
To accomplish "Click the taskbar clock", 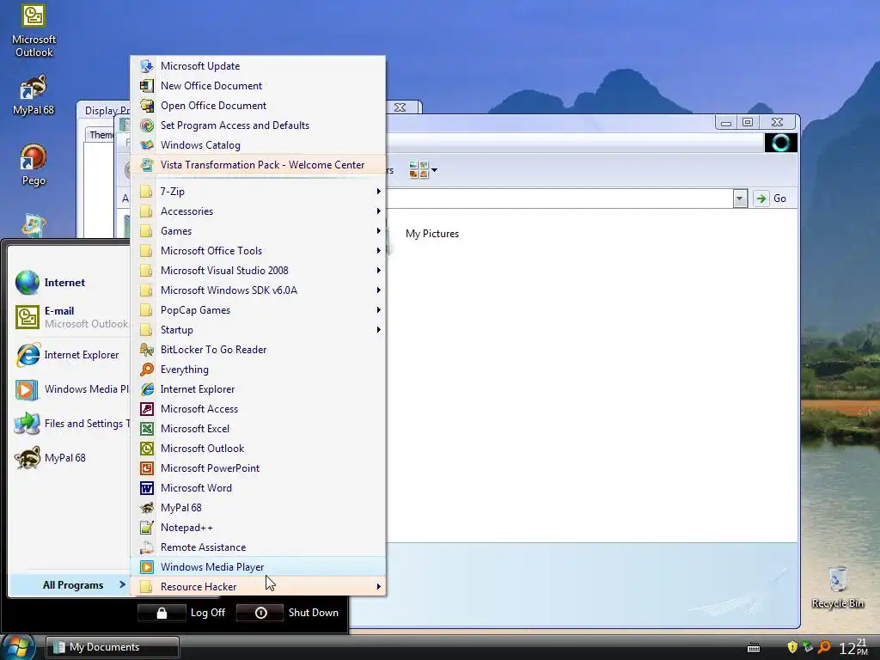I will point(853,647).
